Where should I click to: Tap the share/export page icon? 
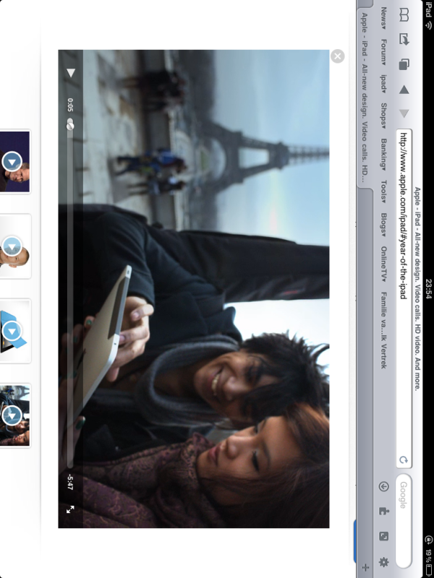[404, 40]
